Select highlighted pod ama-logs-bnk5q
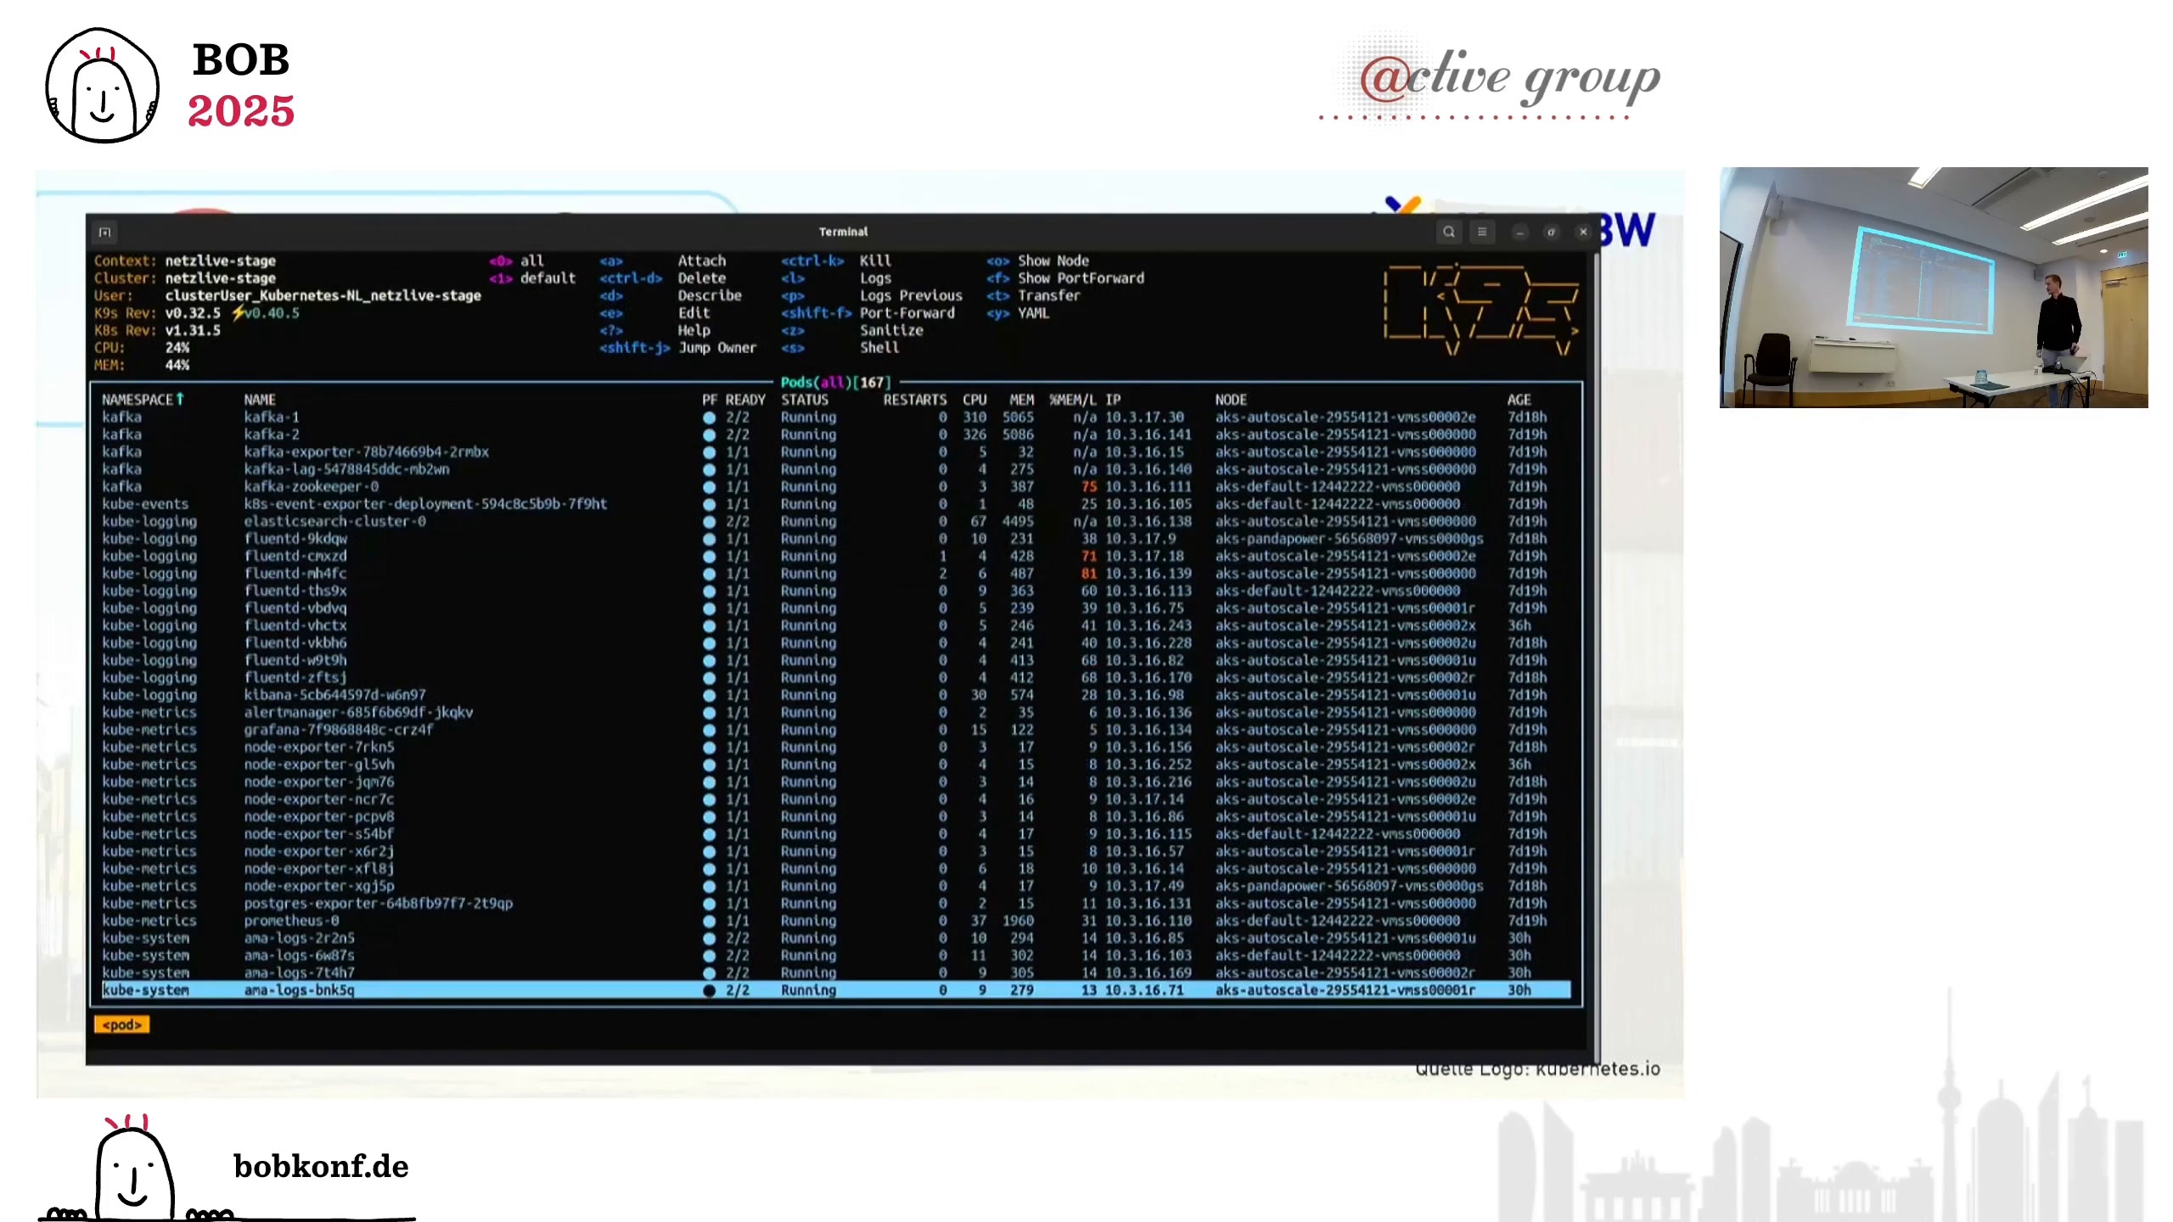The width and height of the screenshot is (2173, 1222). (x=836, y=990)
